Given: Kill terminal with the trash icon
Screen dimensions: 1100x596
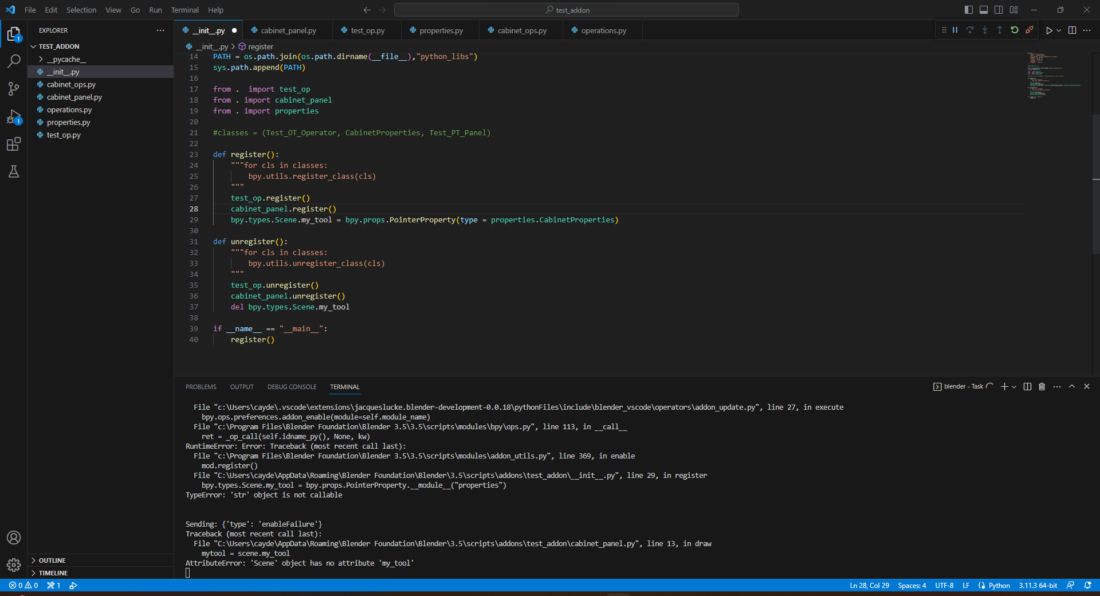Looking at the screenshot, I should click(1042, 386).
